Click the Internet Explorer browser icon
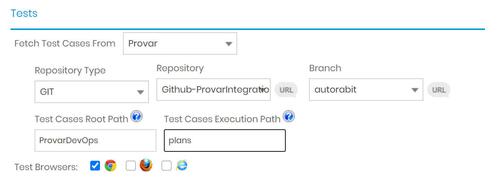485x181 pixels. (182, 165)
